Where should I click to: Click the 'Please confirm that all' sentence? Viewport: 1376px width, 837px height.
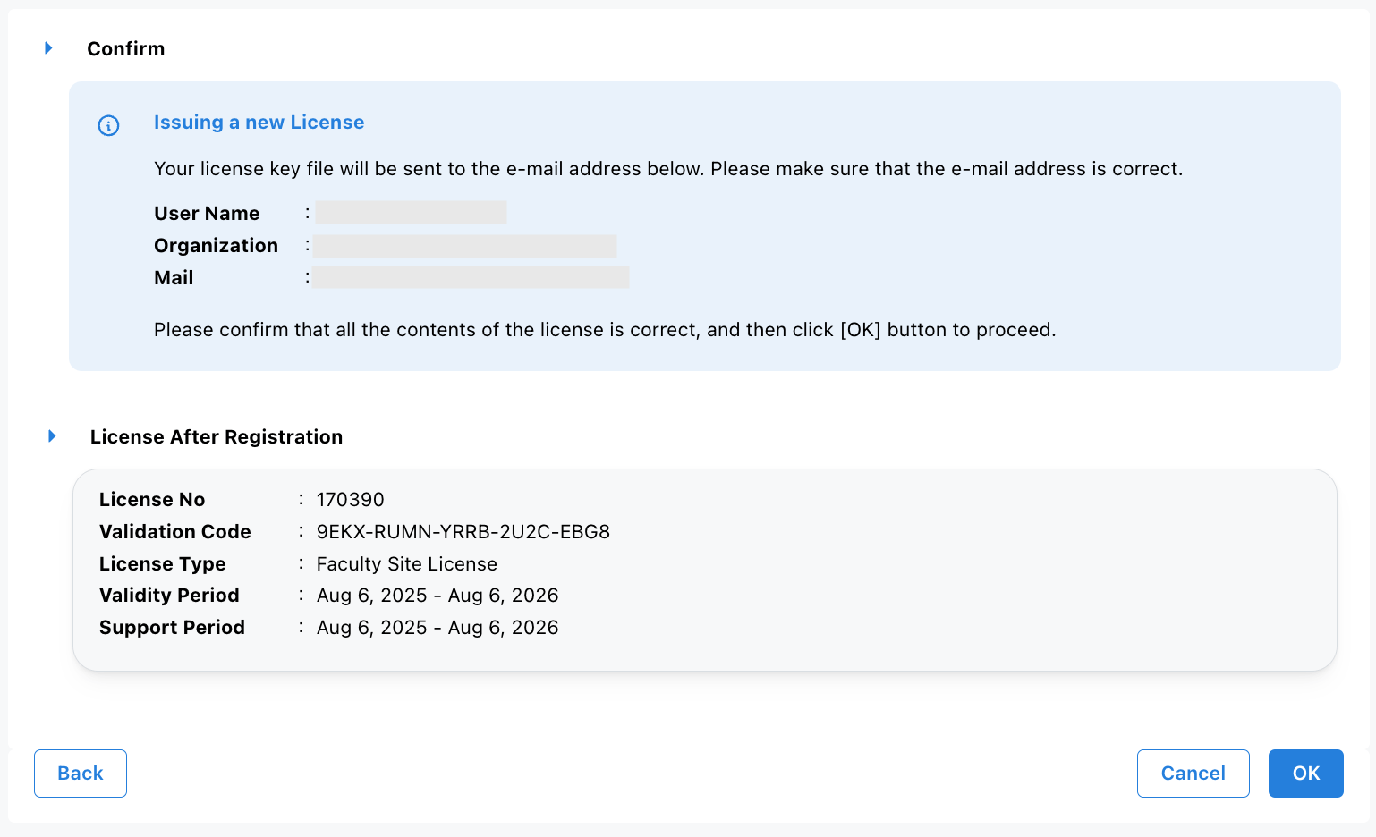click(605, 330)
